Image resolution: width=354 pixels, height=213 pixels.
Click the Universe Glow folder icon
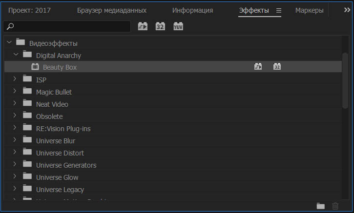(27, 176)
